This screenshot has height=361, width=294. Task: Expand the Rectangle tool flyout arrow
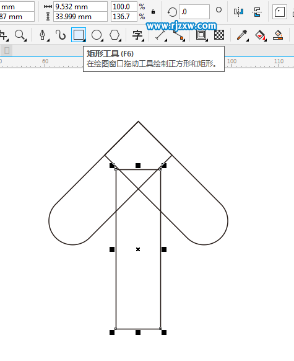pos(84,40)
